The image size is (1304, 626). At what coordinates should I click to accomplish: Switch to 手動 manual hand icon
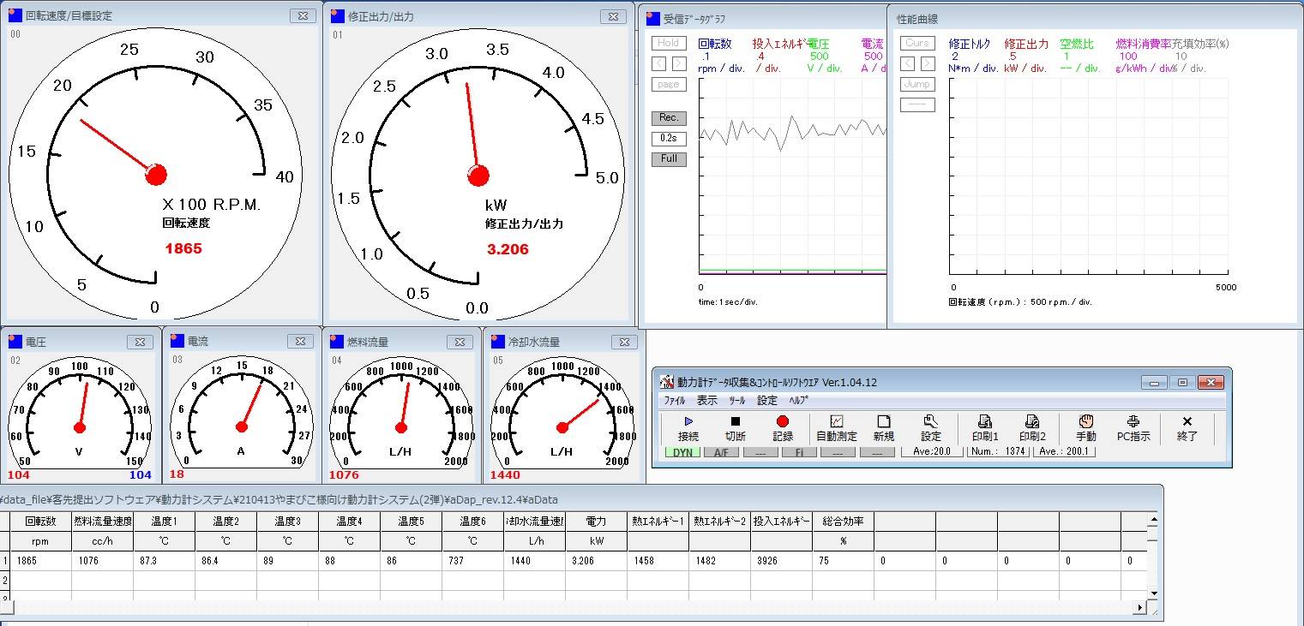click(x=1086, y=421)
